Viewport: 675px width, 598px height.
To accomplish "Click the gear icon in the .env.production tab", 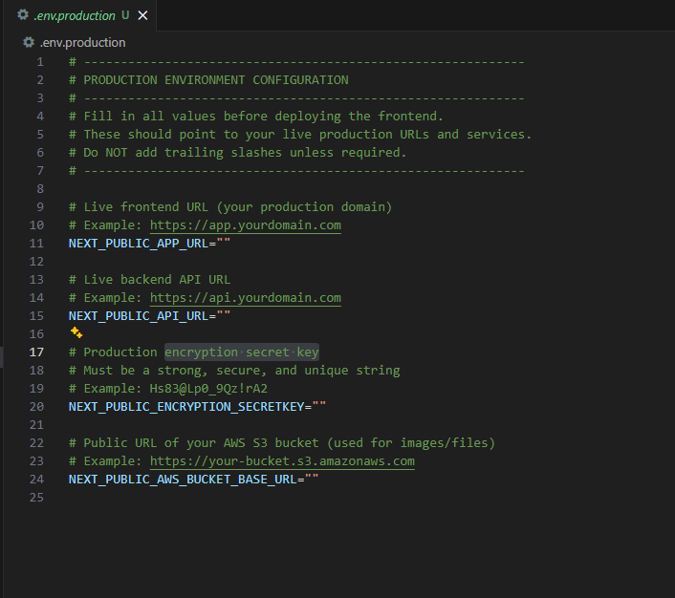I will click(23, 15).
